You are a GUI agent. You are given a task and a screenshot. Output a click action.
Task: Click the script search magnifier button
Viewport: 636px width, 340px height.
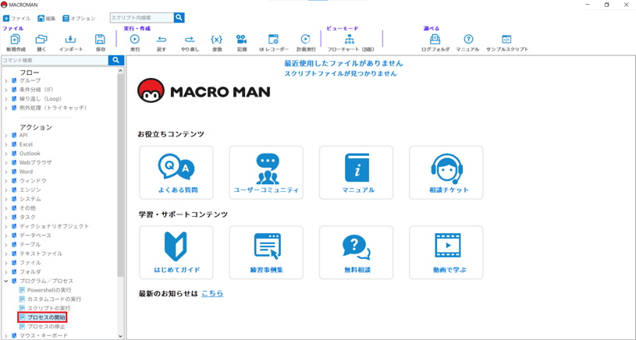coord(179,18)
